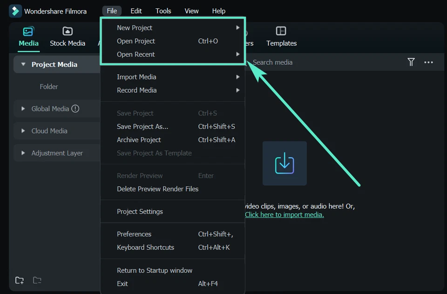Viewport: 447px width, 294px height.
Task: Expand the Cloud Media section
Action: click(22, 130)
